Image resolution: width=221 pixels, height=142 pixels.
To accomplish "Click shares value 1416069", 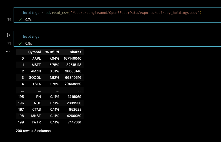I will coord(75,97).
